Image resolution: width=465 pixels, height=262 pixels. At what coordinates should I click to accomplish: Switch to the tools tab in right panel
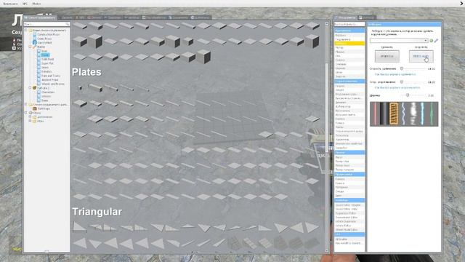345,17
